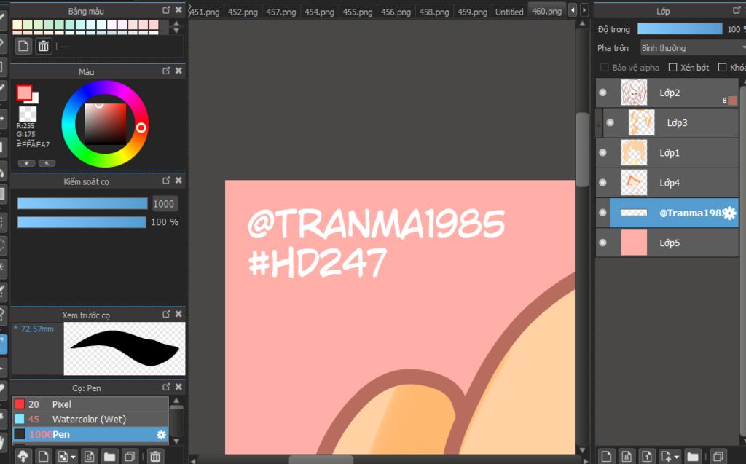Hide the Lớp2 layer
The width and height of the screenshot is (746, 464).
point(602,93)
